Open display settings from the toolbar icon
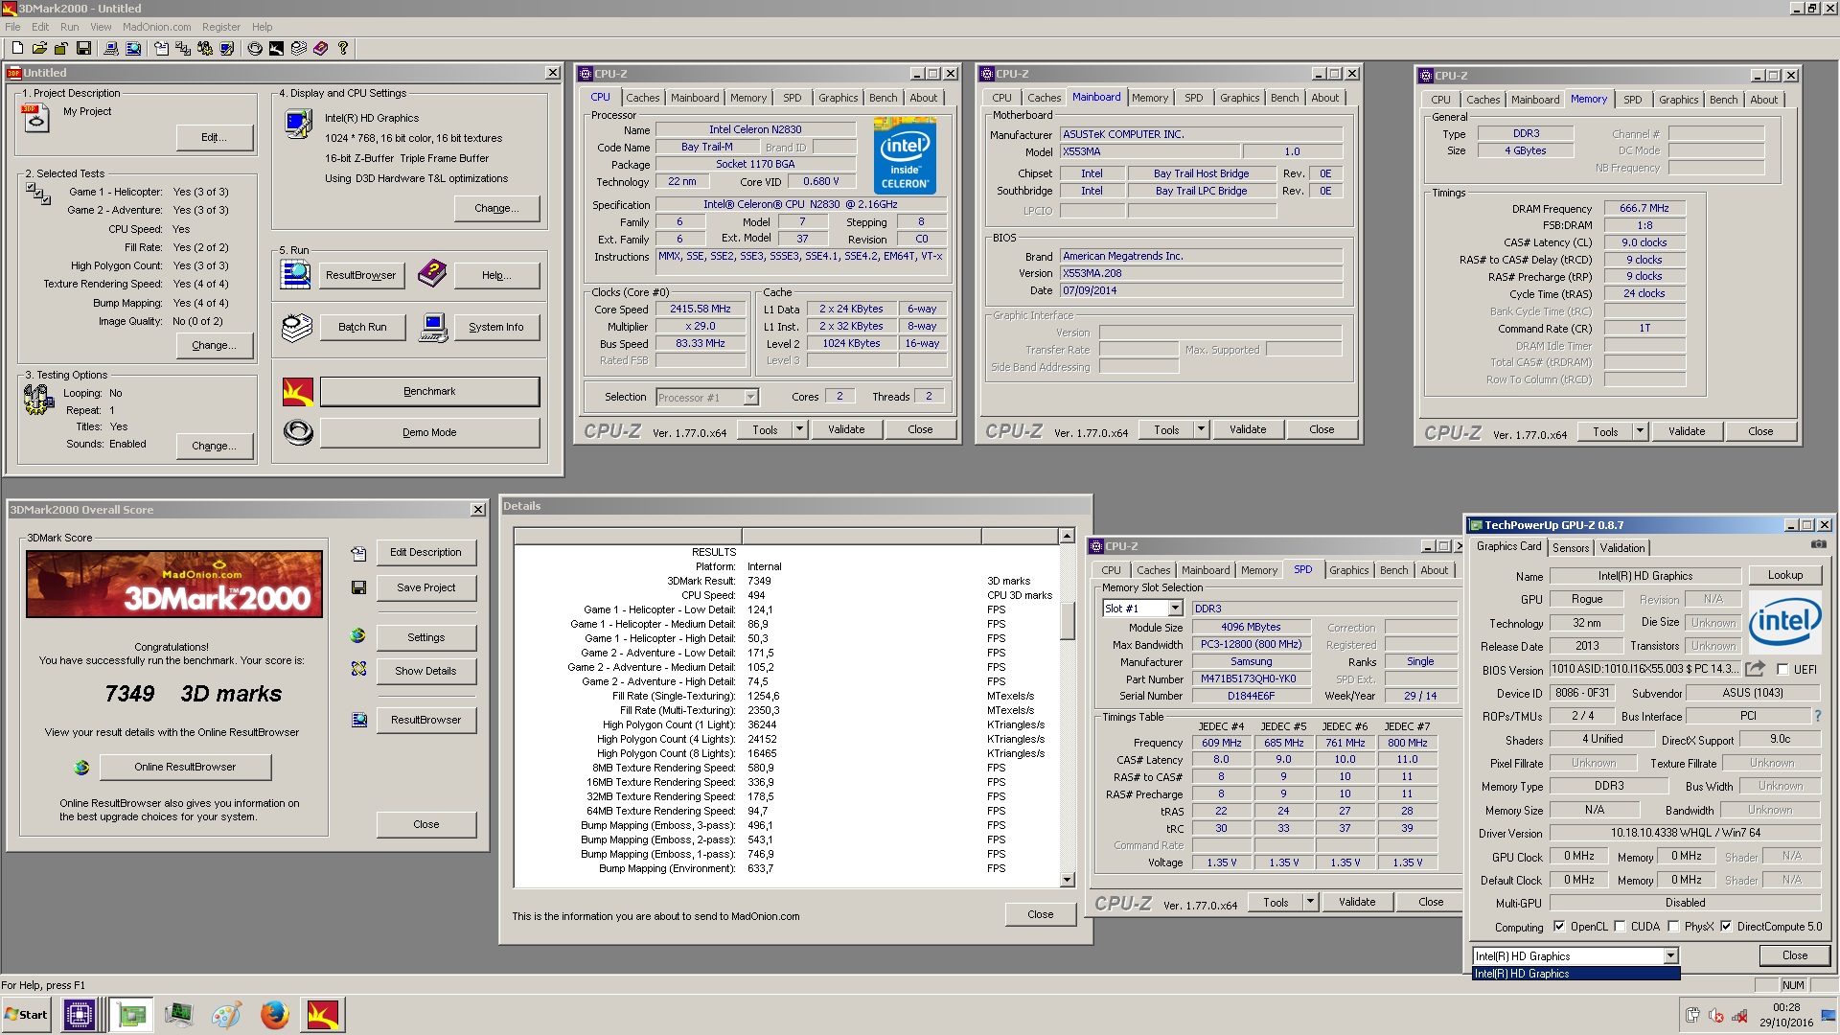 coord(227,48)
